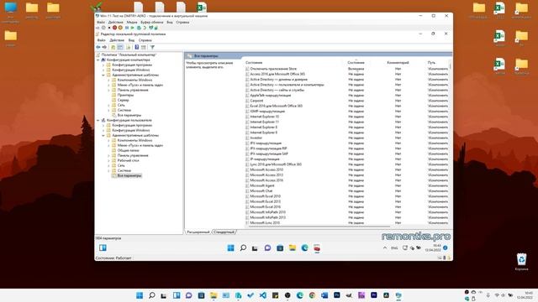Collapse Administrative Templates under Computer Configuration
Viewport: 538px width, 302px height.
point(103,75)
